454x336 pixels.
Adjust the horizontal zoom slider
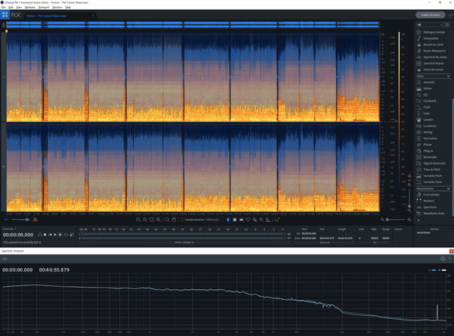396,220
